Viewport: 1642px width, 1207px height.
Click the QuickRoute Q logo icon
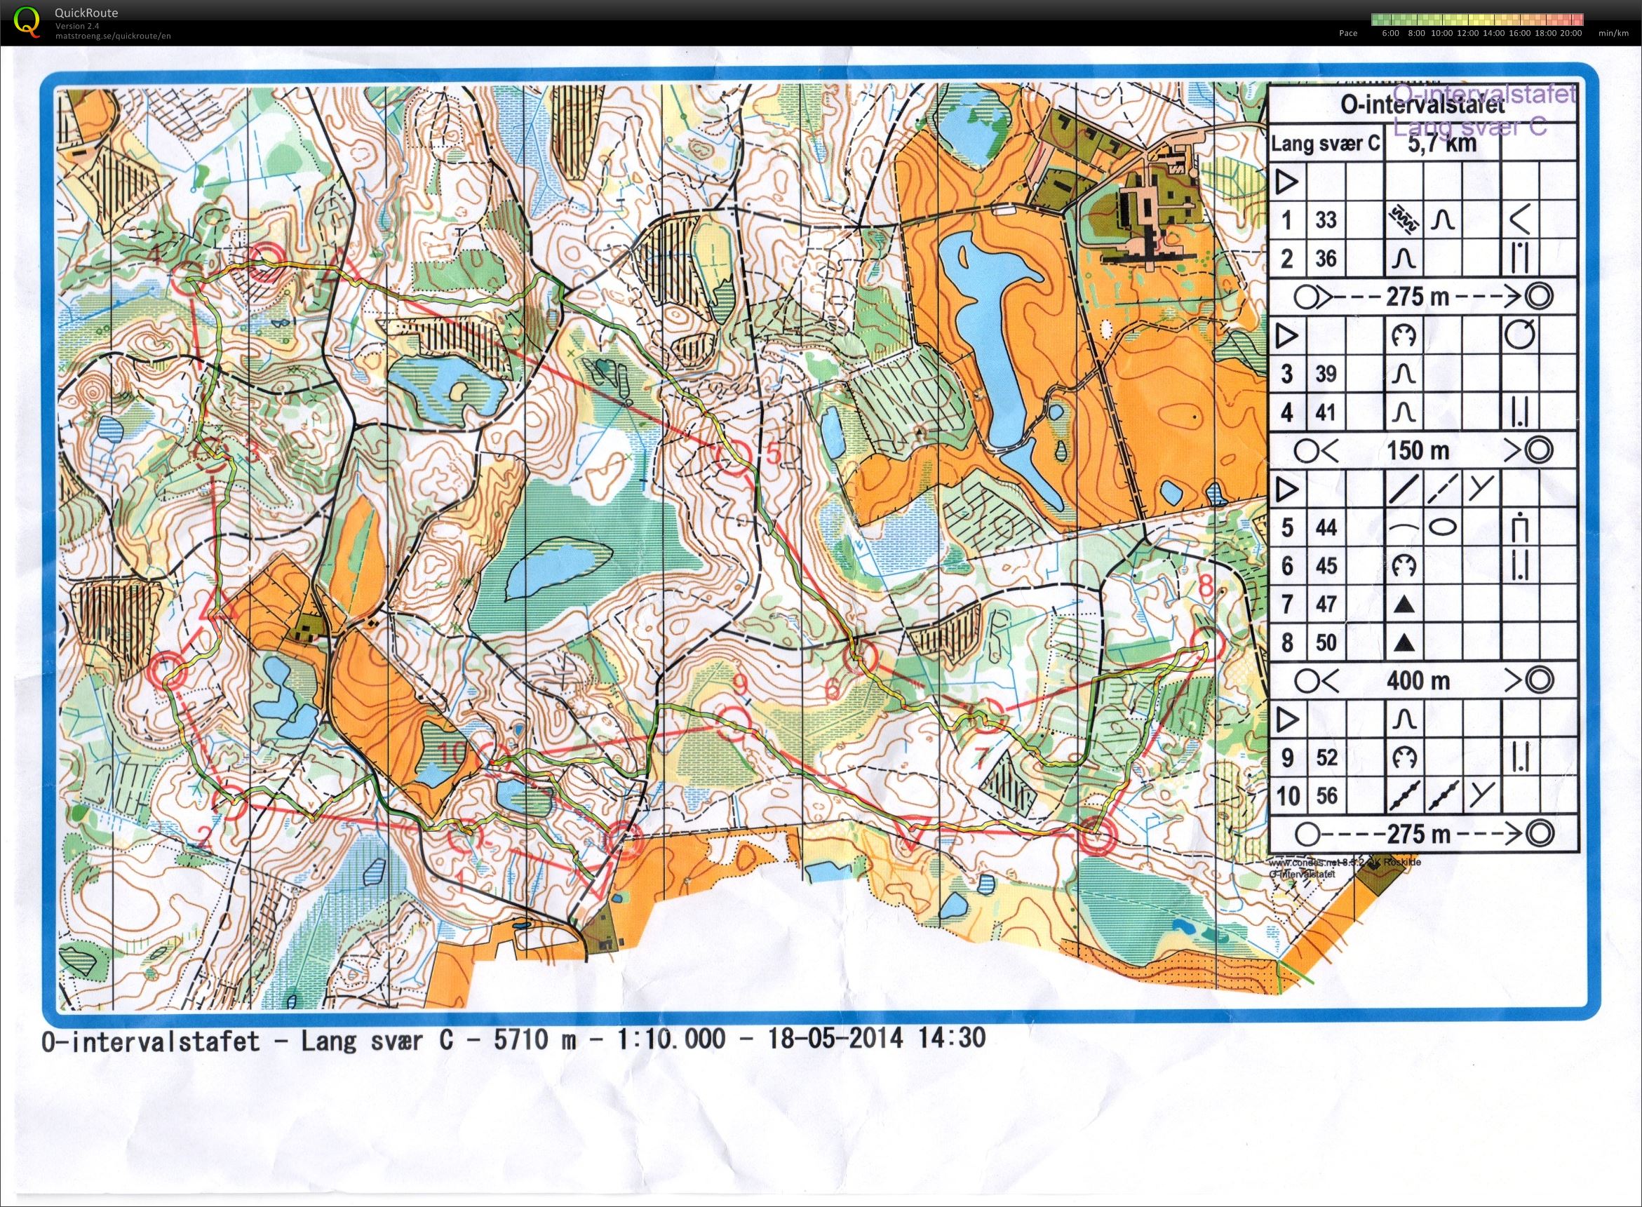(27, 20)
